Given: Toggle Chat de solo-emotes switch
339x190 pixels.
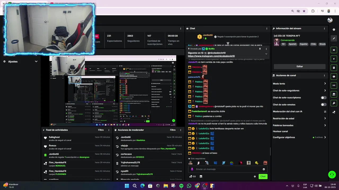Looking at the screenshot, I should click(324, 105).
